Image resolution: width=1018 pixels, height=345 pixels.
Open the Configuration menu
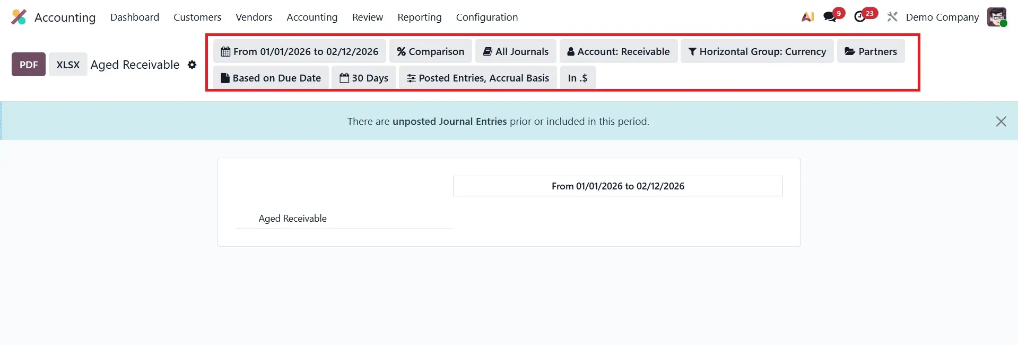coord(486,17)
